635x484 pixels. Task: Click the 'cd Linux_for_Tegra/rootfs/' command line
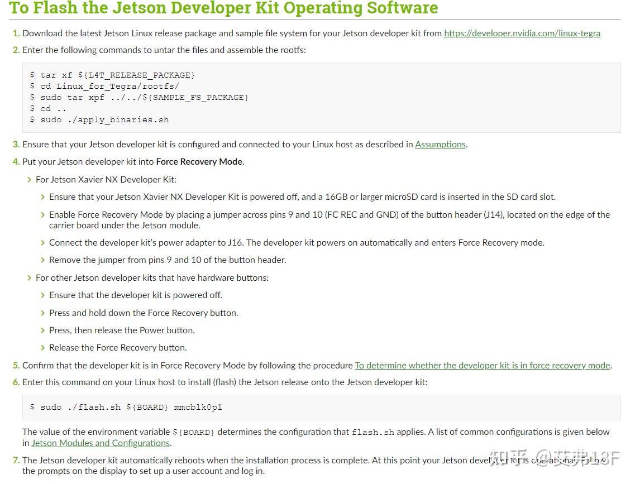(104, 86)
